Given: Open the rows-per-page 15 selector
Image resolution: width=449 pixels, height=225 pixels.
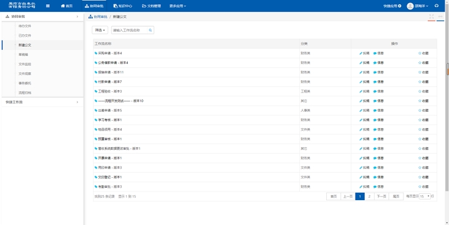Looking at the screenshot, I should [425, 196].
